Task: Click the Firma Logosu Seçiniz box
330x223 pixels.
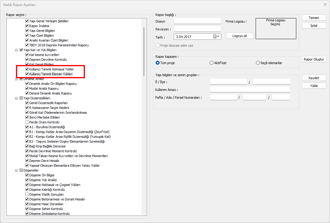Action: (276, 28)
